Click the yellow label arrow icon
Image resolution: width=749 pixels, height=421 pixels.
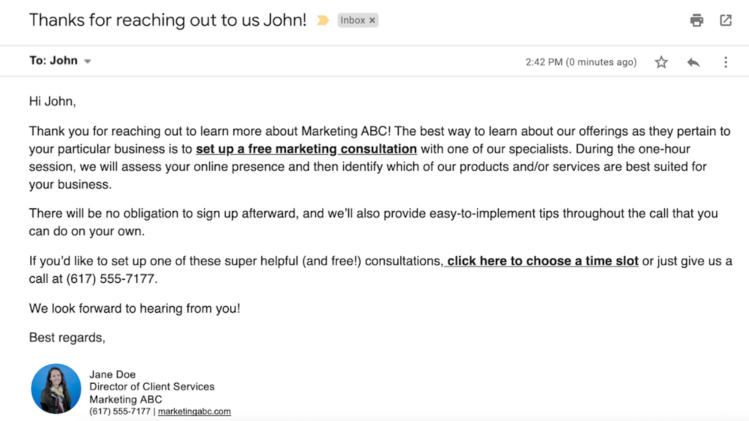(322, 20)
